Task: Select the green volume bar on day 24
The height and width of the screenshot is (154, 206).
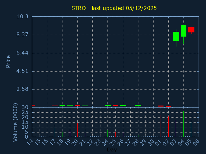Action: [108, 133]
